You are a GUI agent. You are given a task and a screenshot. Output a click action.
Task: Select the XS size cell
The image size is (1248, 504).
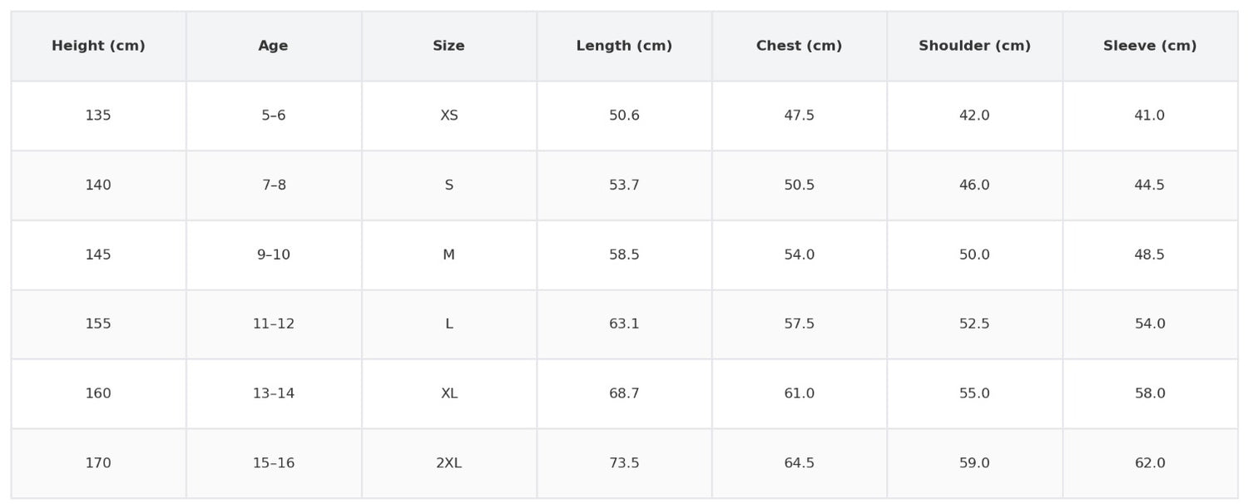click(449, 116)
